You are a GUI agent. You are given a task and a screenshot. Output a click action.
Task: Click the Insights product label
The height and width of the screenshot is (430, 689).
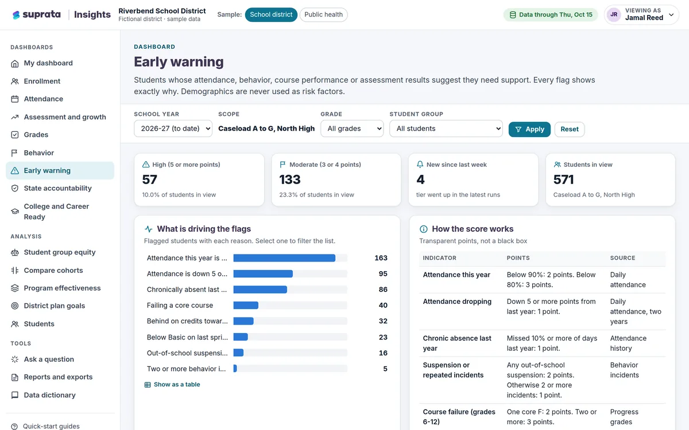pyautogui.click(x=92, y=15)
